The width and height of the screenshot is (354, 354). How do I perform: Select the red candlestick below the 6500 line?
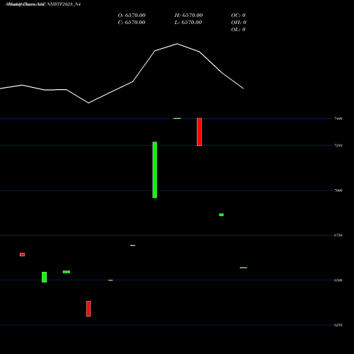pos(88,309)
